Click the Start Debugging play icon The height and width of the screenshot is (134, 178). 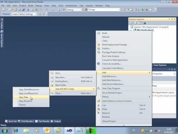point(64,10)
